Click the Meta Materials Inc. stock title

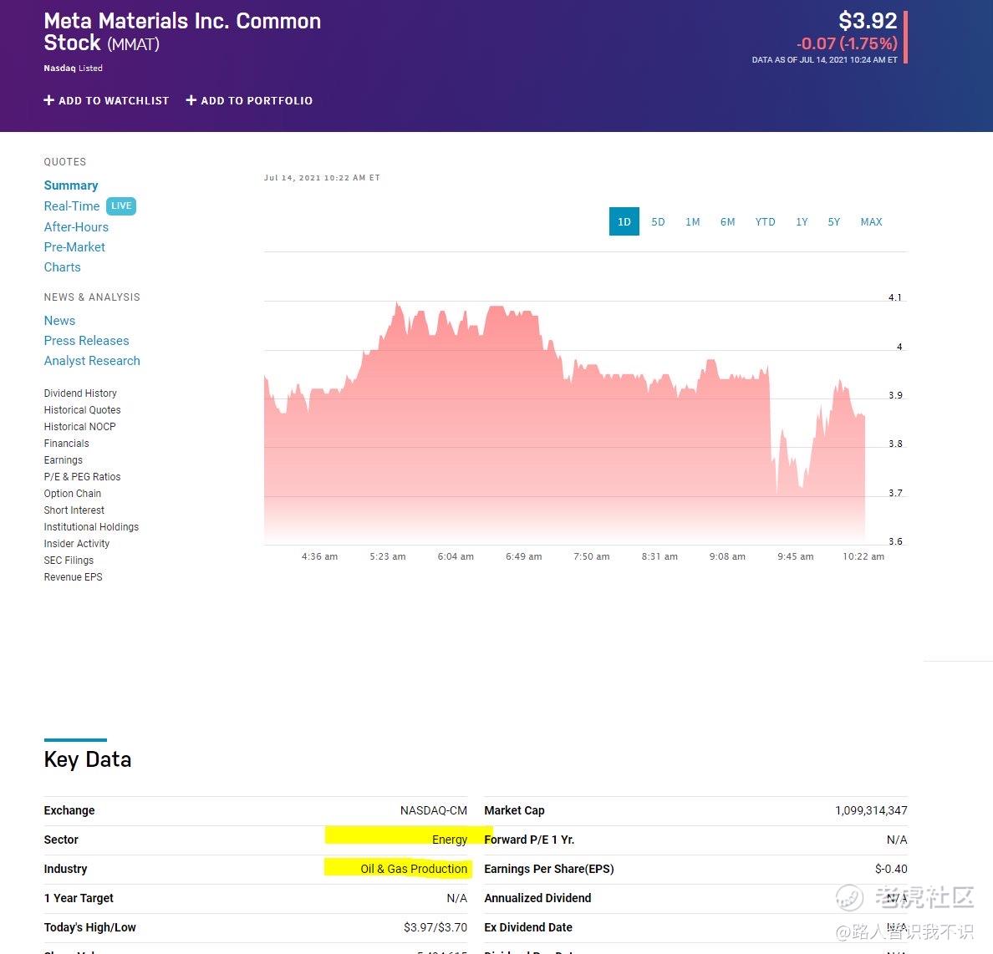point(182,32)
